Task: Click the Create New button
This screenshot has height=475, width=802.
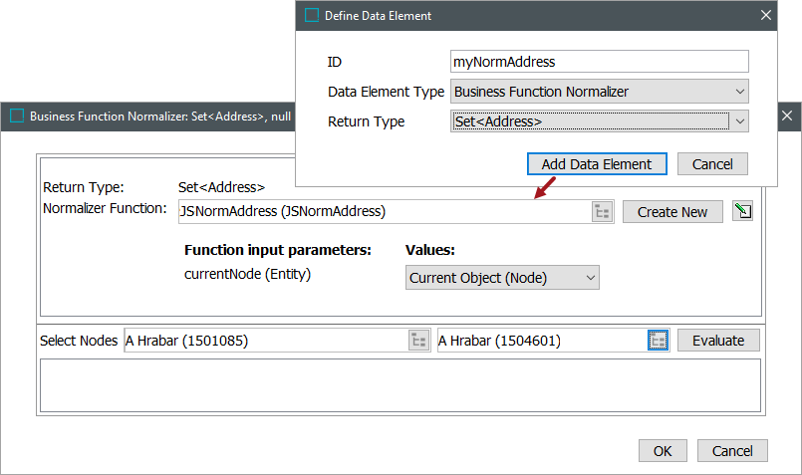Action: click(x=672, y=212)
